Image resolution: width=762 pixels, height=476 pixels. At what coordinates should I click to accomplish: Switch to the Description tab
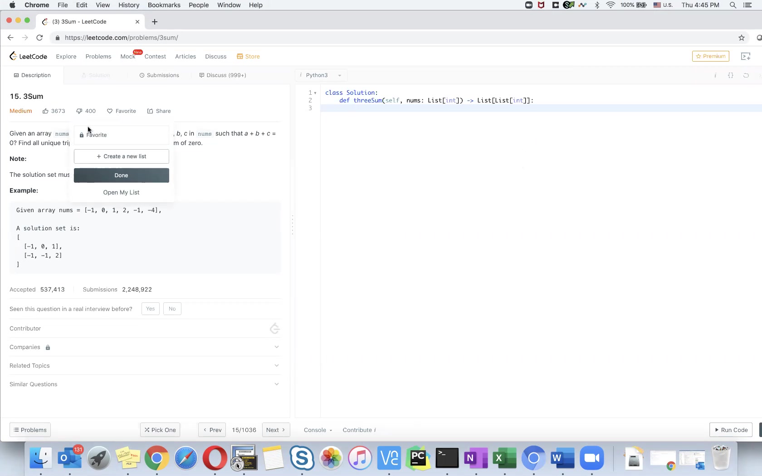click(32, 75)
